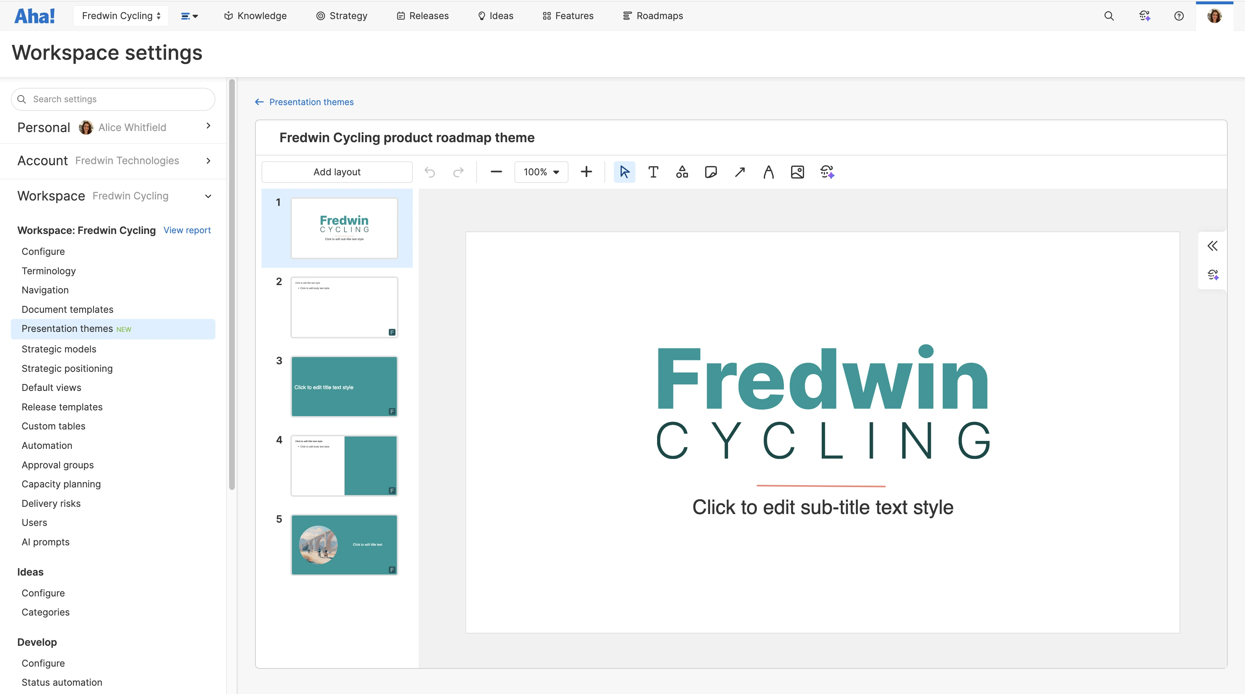Open the Help menu icon
Image resolution: width=1245 pixels, height=694 pixels.
point(1179,15)
